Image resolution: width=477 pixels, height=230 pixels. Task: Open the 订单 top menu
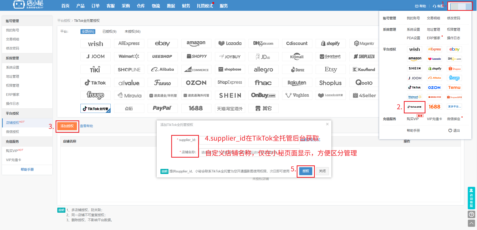[96, 6]
